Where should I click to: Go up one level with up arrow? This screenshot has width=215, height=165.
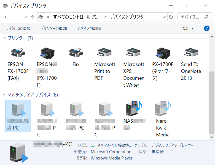pyautogui.click(x=33, y=17)
